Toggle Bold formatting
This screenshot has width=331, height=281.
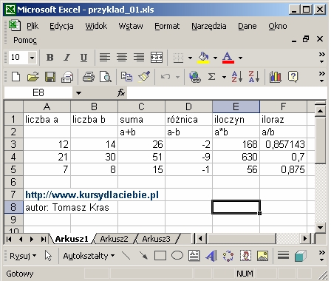(x=50, y=58)
